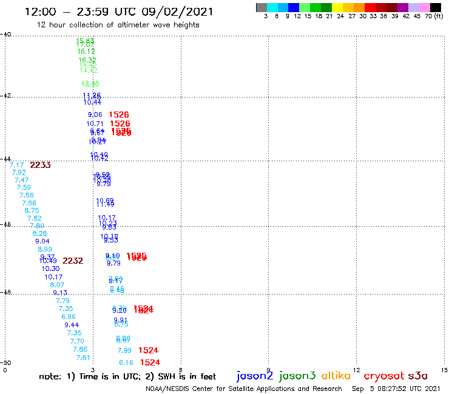Click wave height value 16.32

point(87,60)
